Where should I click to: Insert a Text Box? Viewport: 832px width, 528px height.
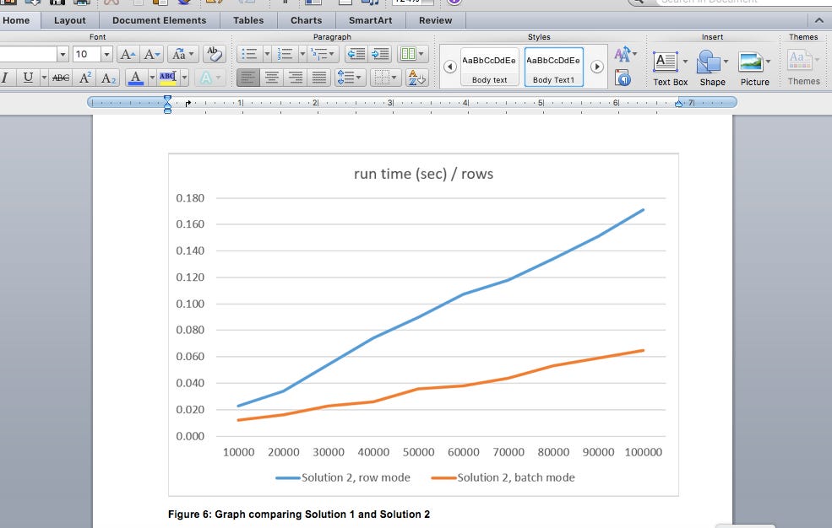[x=666, y=62]
